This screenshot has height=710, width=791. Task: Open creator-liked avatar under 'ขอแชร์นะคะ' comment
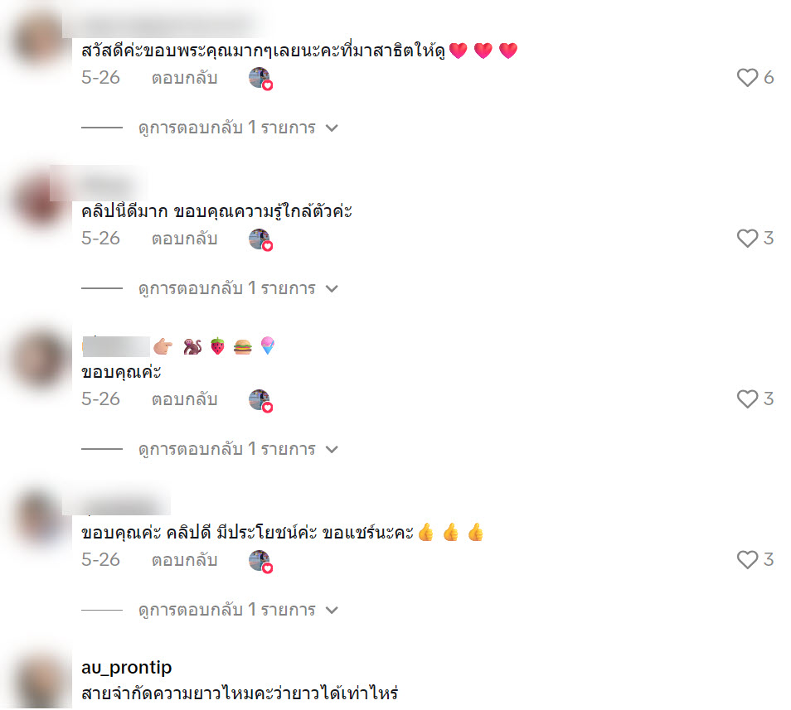[x=260, y=561]
